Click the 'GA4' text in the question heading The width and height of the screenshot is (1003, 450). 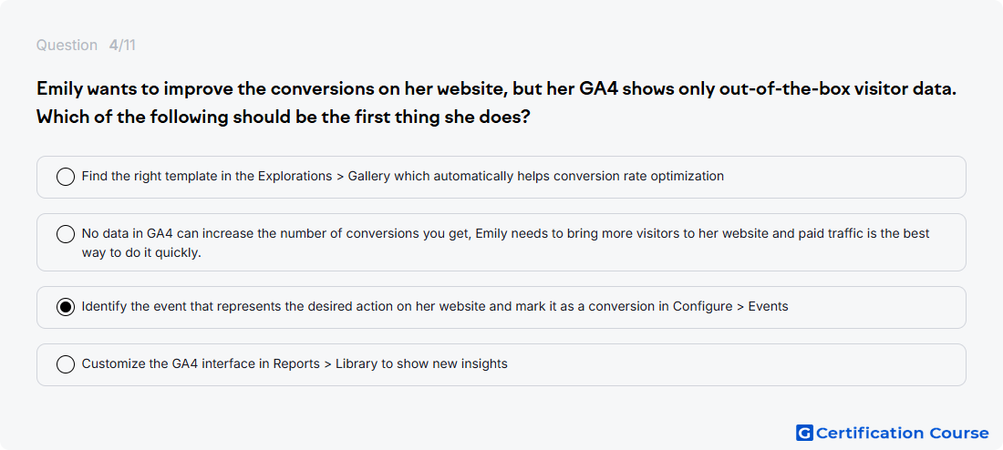(599, 89)
